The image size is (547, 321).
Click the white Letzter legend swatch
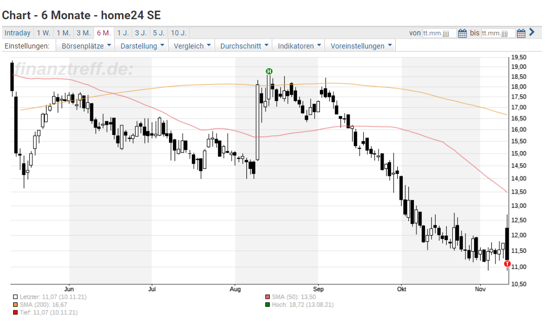point(15,297)
